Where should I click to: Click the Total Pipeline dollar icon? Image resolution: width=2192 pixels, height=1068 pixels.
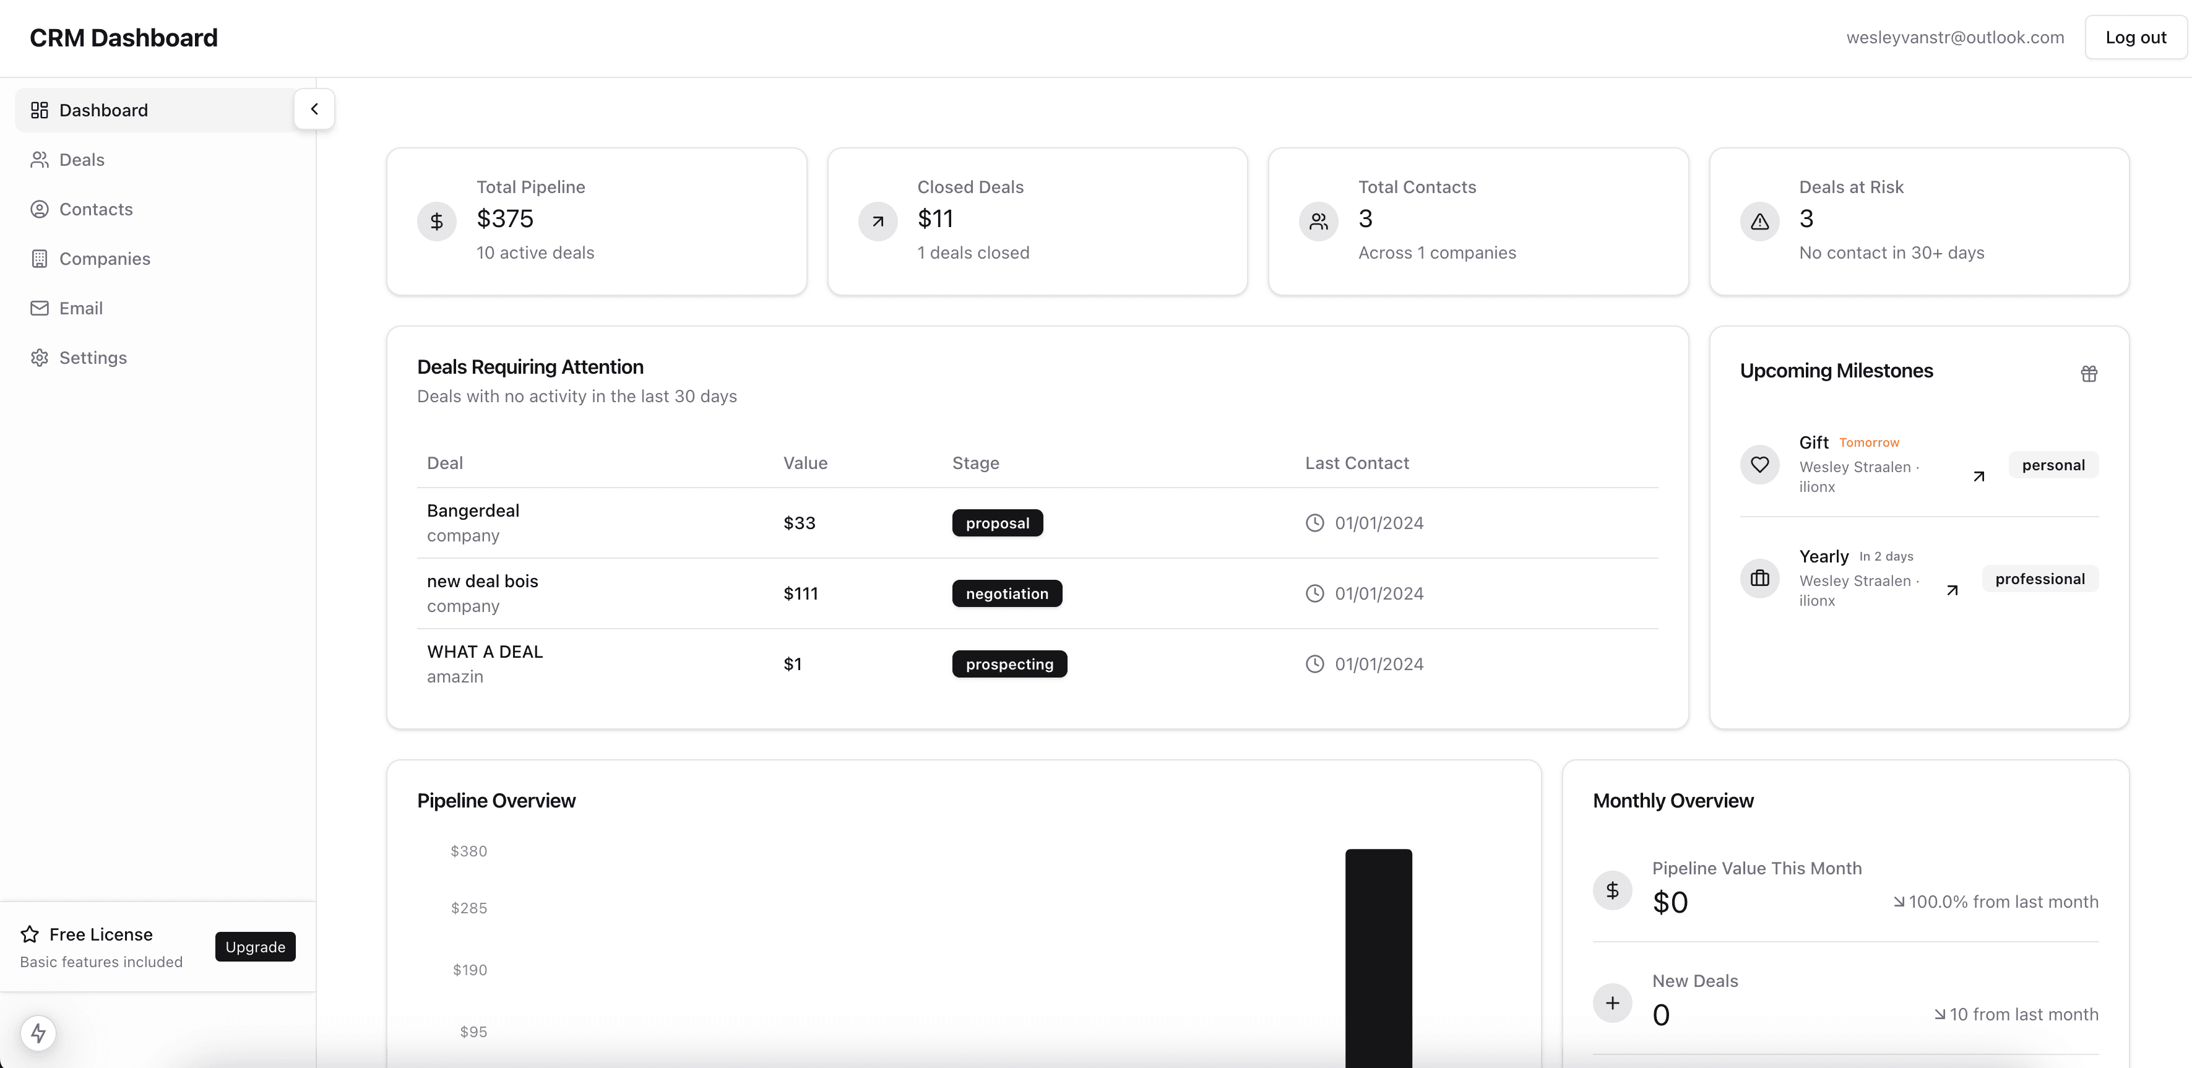[438, 220]
